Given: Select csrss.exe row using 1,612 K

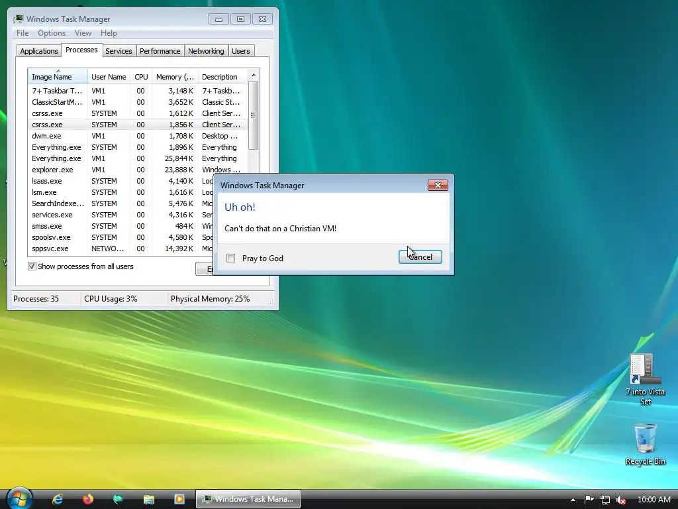Looking at the screenshot, I should [x=138, y=113].
